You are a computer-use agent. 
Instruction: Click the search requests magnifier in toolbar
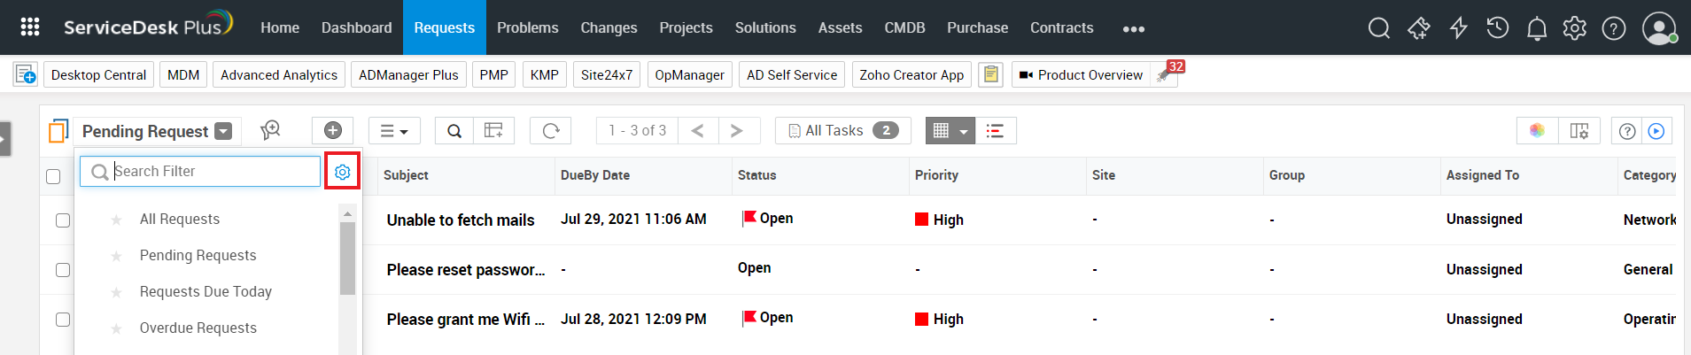(454, 131)
